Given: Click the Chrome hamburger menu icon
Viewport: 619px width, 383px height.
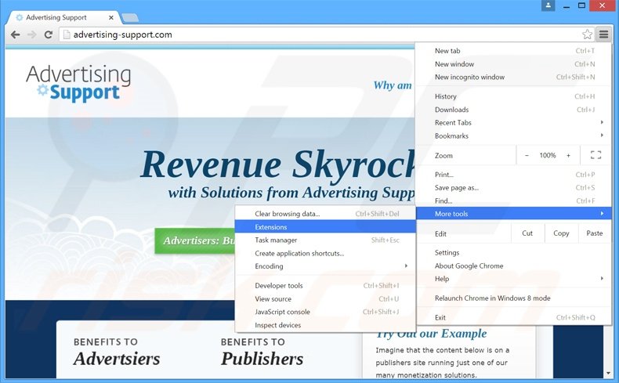Looking at the screenshot, I should point(603,34).
